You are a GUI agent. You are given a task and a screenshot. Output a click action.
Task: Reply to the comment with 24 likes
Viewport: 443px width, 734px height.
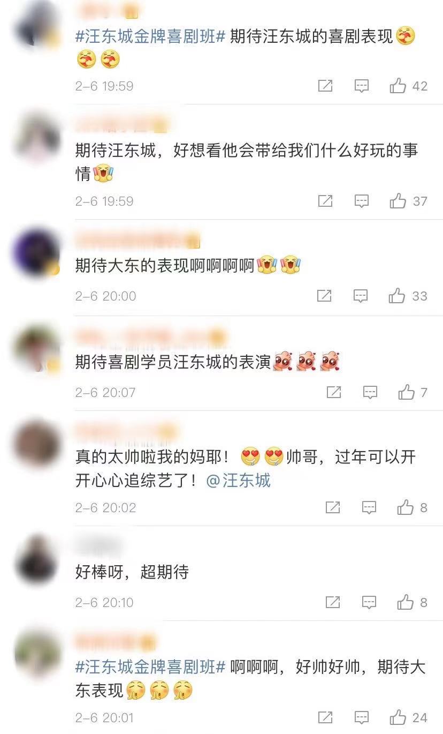[362, 717]
